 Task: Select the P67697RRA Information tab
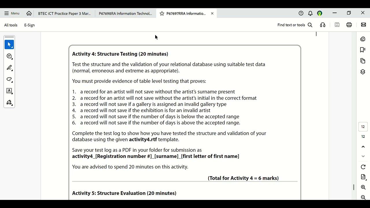click(186, 13)
